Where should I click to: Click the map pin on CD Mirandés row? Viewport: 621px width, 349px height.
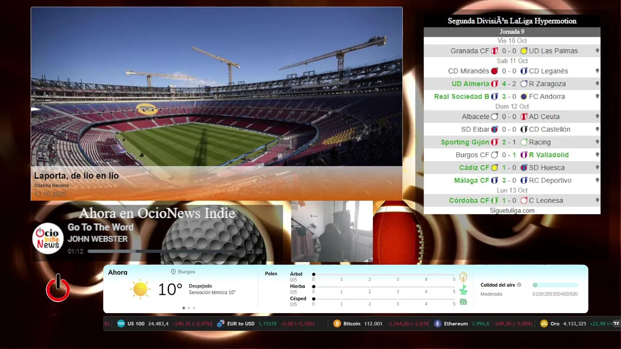[x=597, y=71]
